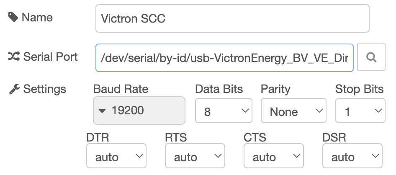
Task: Search for available serial ports
Action: 371,57
